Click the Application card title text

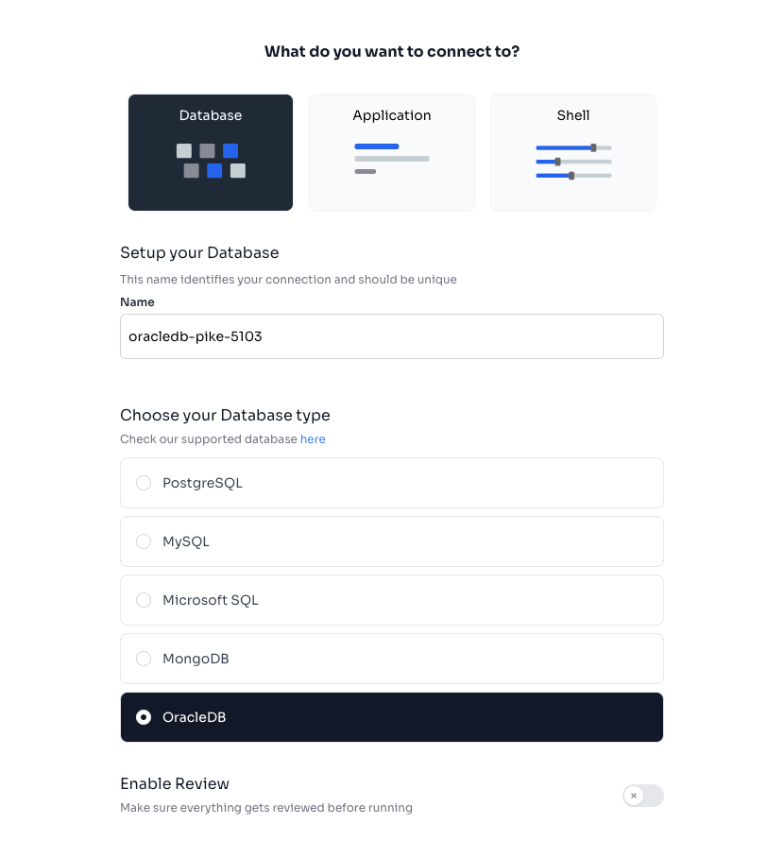pos(392,115)
